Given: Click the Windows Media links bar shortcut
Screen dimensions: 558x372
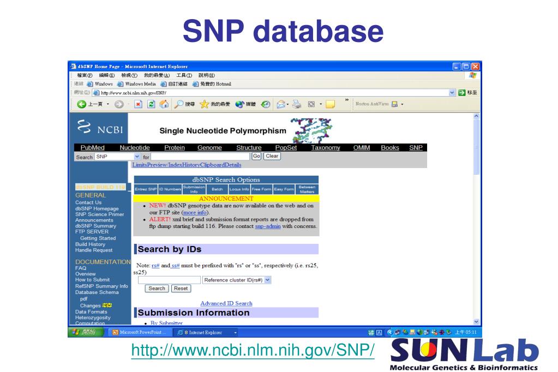Looking at the screenshot, I should 137,84.
